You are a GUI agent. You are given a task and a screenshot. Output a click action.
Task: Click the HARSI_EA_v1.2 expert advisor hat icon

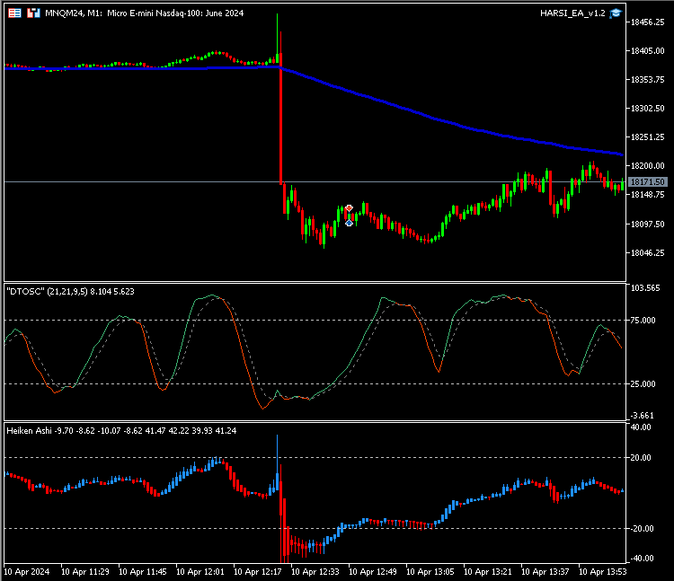[x=616, y=13]
